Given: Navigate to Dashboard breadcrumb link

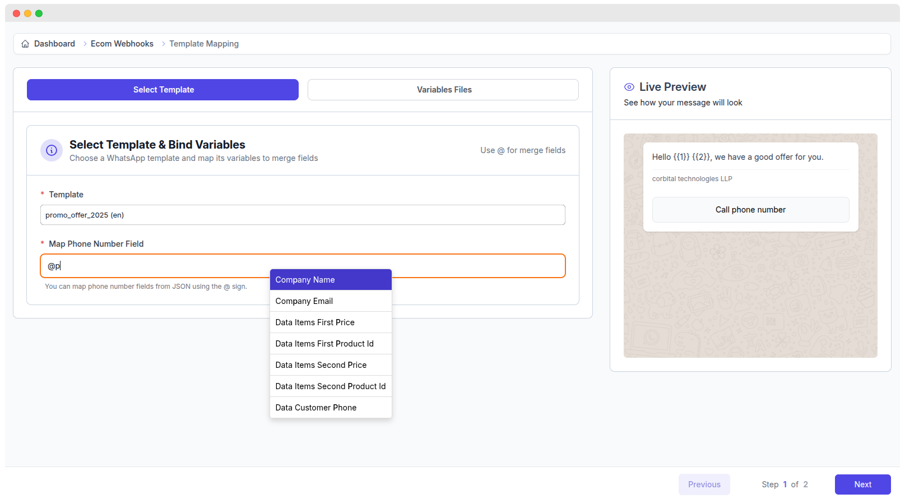Looking at the screenshot, I should tap(54, 44).
